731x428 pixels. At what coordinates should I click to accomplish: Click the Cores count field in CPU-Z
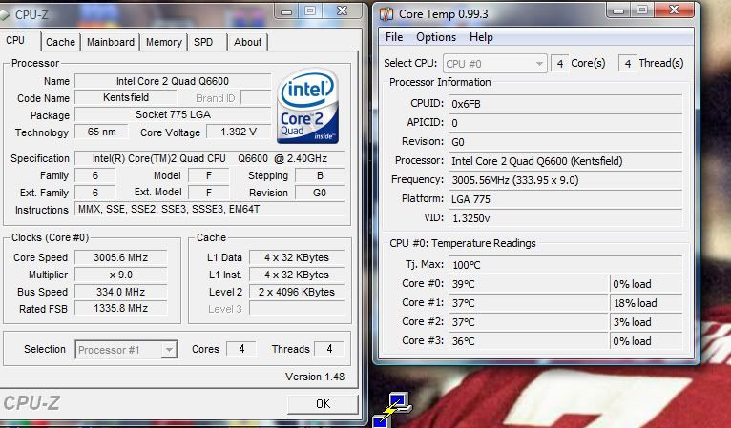(241, 349)
